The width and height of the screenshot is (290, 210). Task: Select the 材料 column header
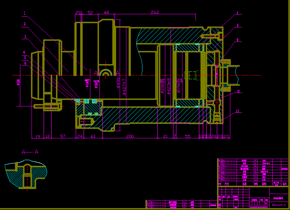tap(264, 184)
